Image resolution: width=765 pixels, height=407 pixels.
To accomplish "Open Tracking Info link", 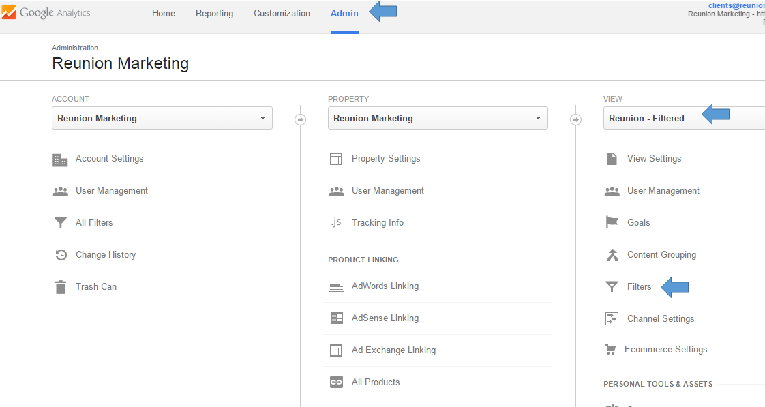I will [378, 222].
